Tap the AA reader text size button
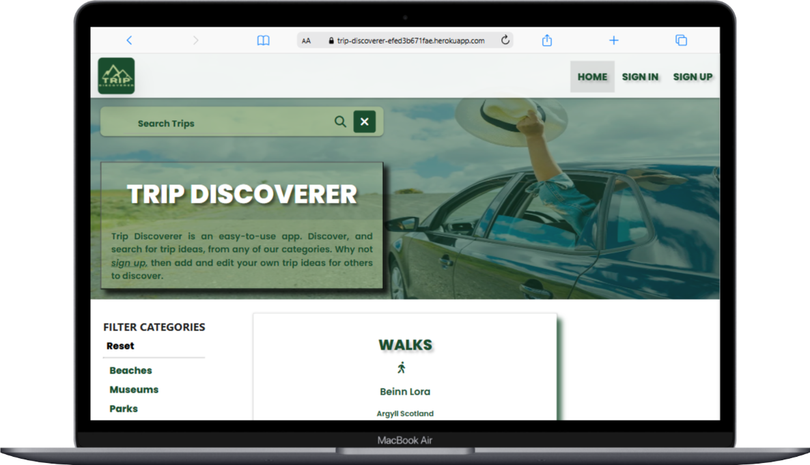The width and height of the screenshot is (810, 465). click(x=306, y=41)
